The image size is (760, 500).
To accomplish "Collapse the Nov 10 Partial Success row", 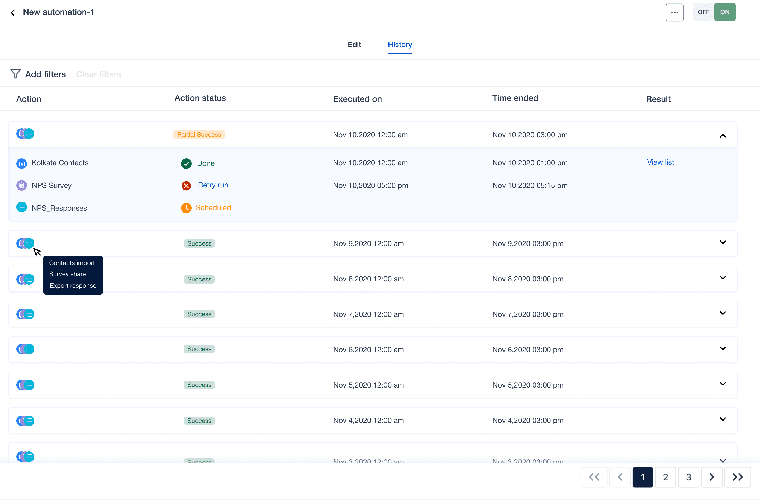I will pyautogui.click(x=723, y=136).
